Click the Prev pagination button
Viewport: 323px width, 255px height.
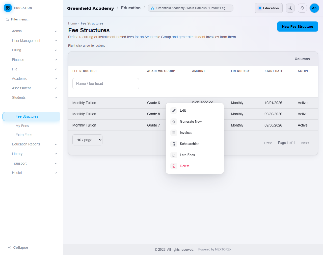(x=268, y=143)
